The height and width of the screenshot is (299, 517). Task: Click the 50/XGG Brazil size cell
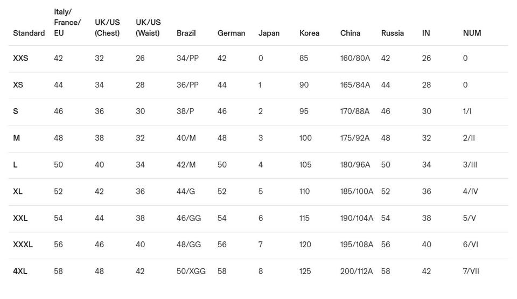(x=191, y=272)
